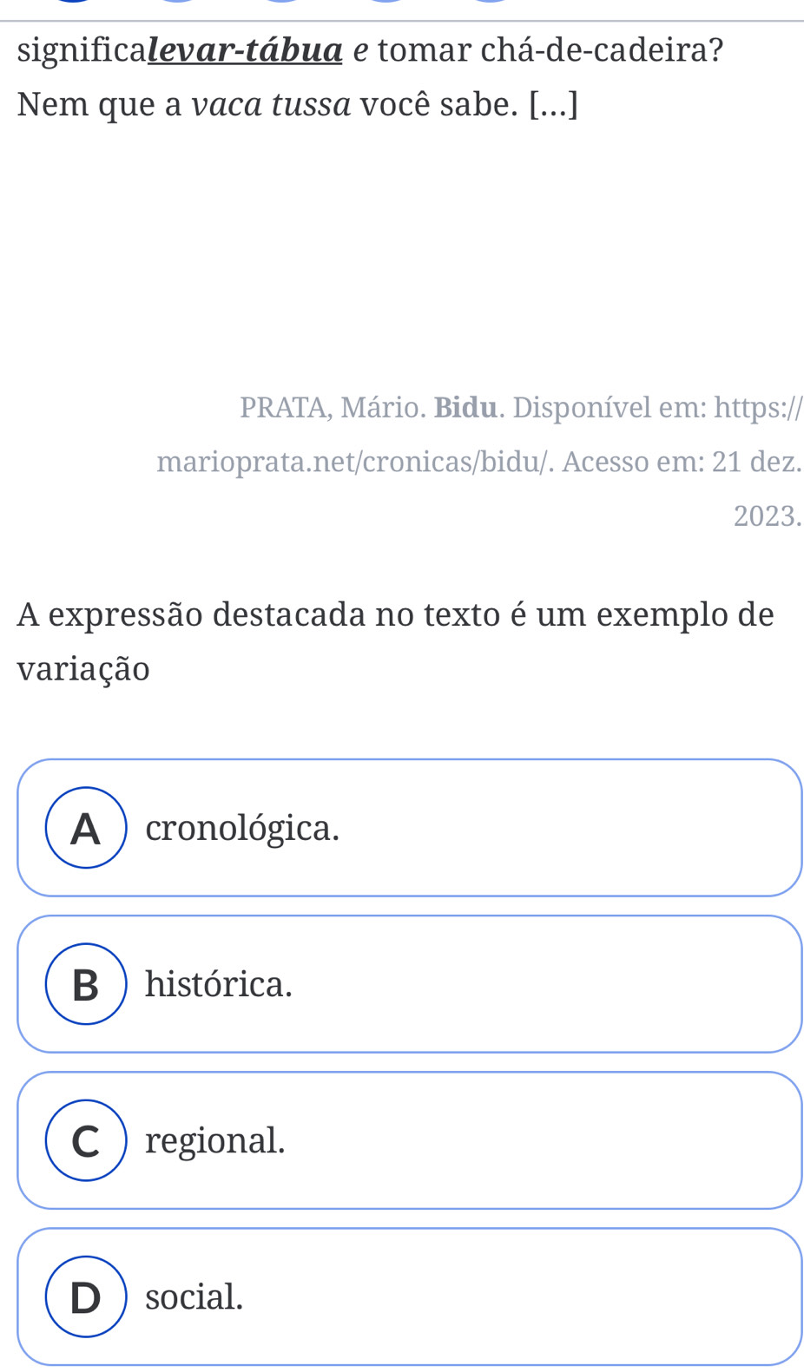This screenshot has height=1372, width=804.
Task: Click the "cronológica." answer text
Action: coord(242,828)
